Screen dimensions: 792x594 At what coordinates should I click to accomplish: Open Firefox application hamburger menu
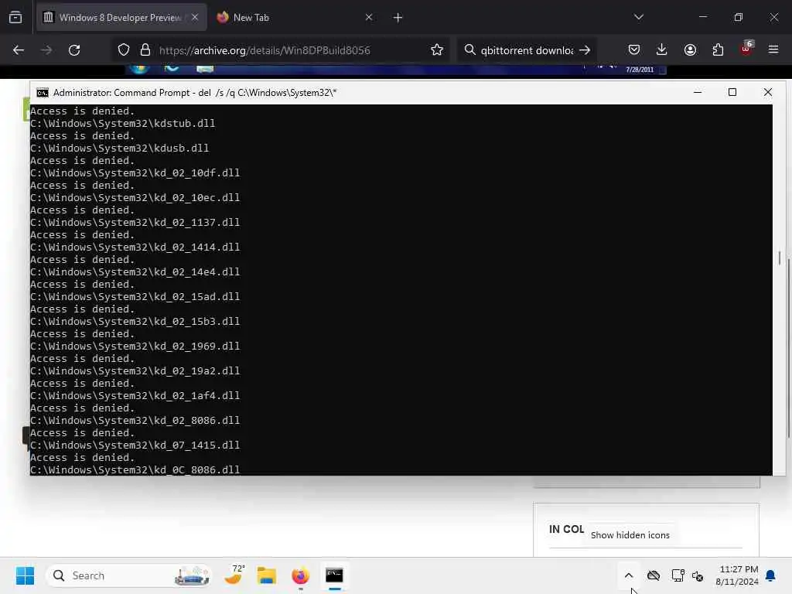point(773,49)
